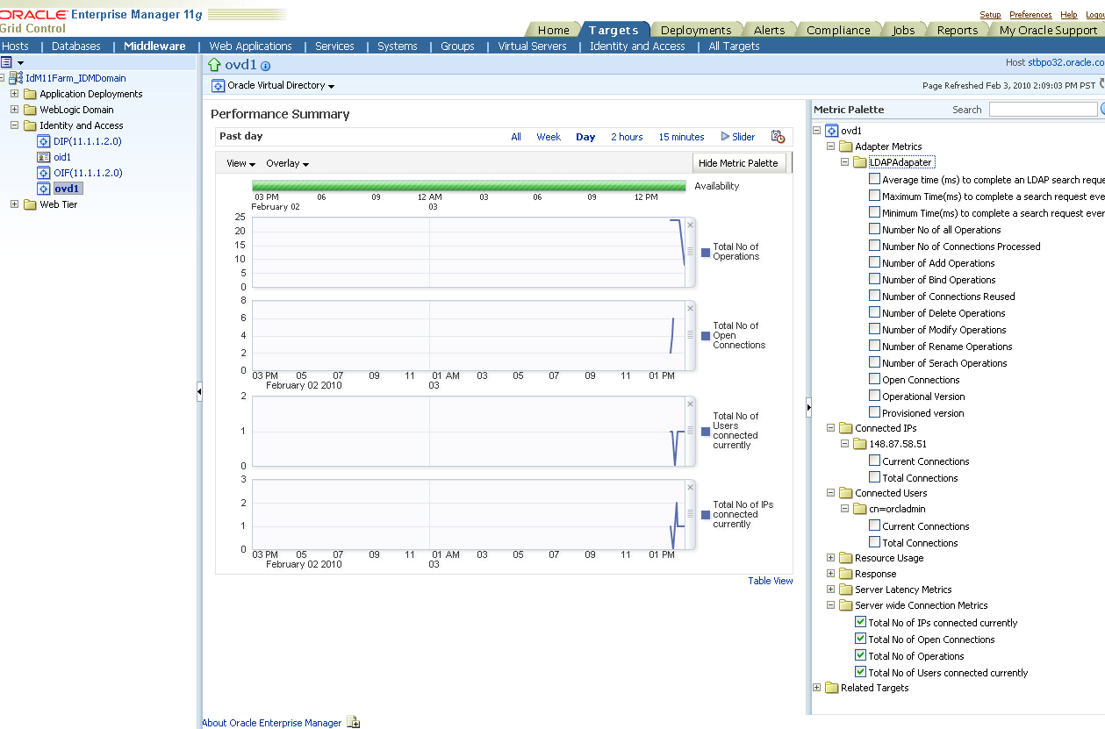Collapse the Metric Palette splitter arrow
Image resolution: width=1105 pixels, height=729 pixels.
click(808, 407)
